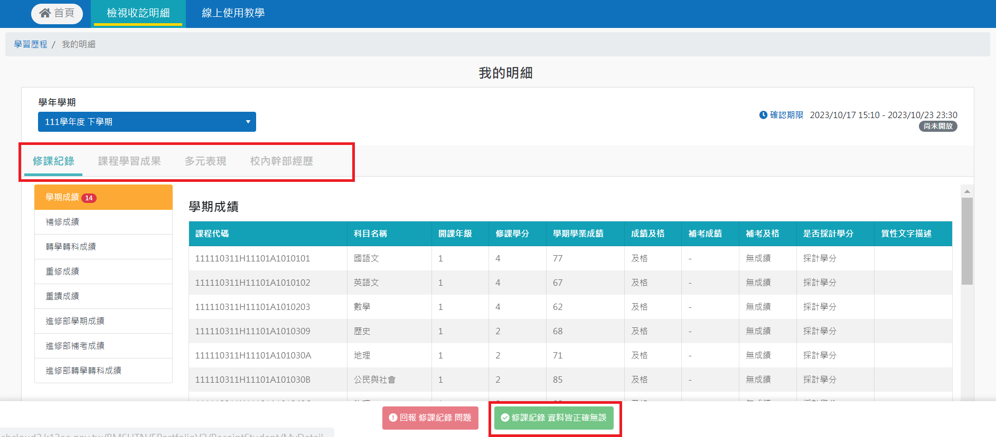Screen dimensions: 996x437
Task: Open the 校內幹部經歷 tab
Action: pos(281,161)
